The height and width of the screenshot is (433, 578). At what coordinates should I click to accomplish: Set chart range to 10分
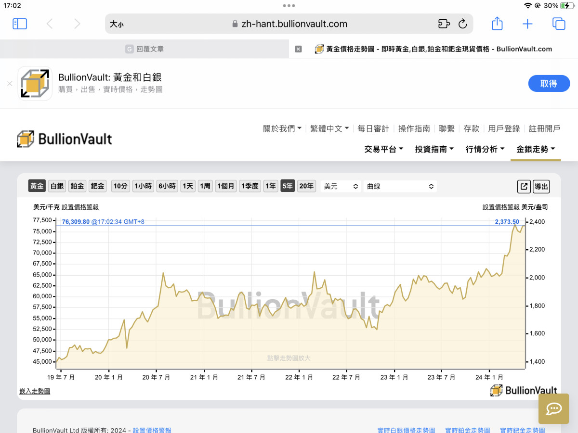120,186
